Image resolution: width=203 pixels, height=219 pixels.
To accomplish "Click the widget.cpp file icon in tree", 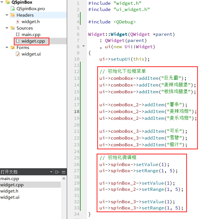I will coord(18,41).
